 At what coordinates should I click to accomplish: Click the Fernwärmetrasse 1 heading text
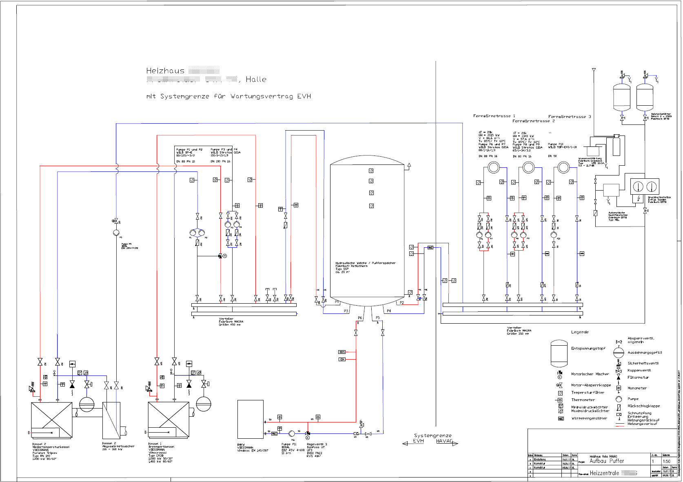(494, 116)
